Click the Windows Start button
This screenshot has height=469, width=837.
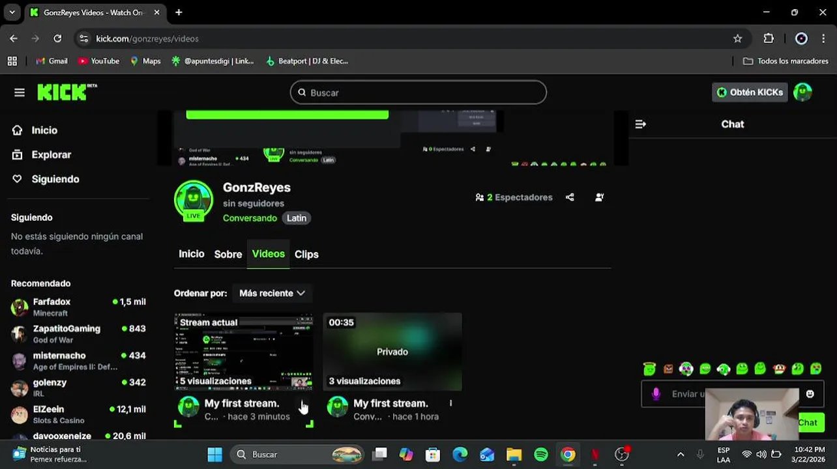pyautogui.click(x=214, y=454)
